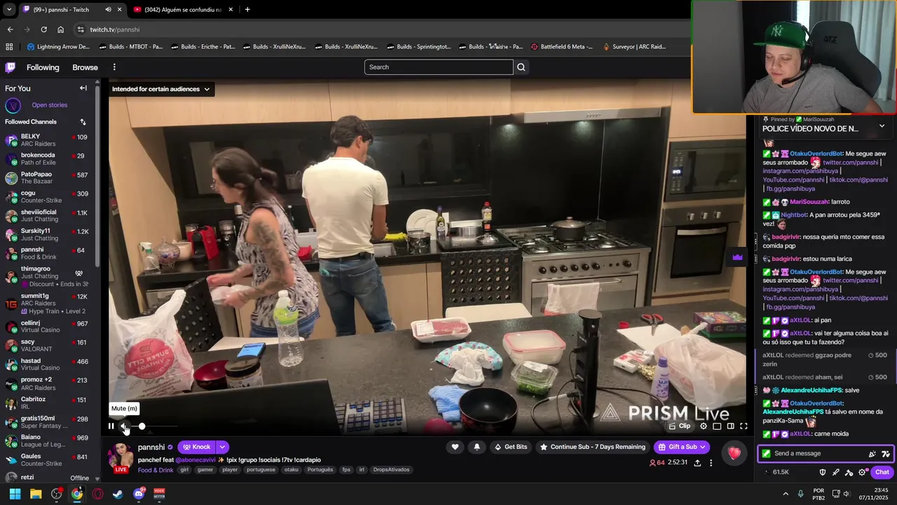Submit search with the magnifier button
The image size is (897, 505).
coord(521,67)
